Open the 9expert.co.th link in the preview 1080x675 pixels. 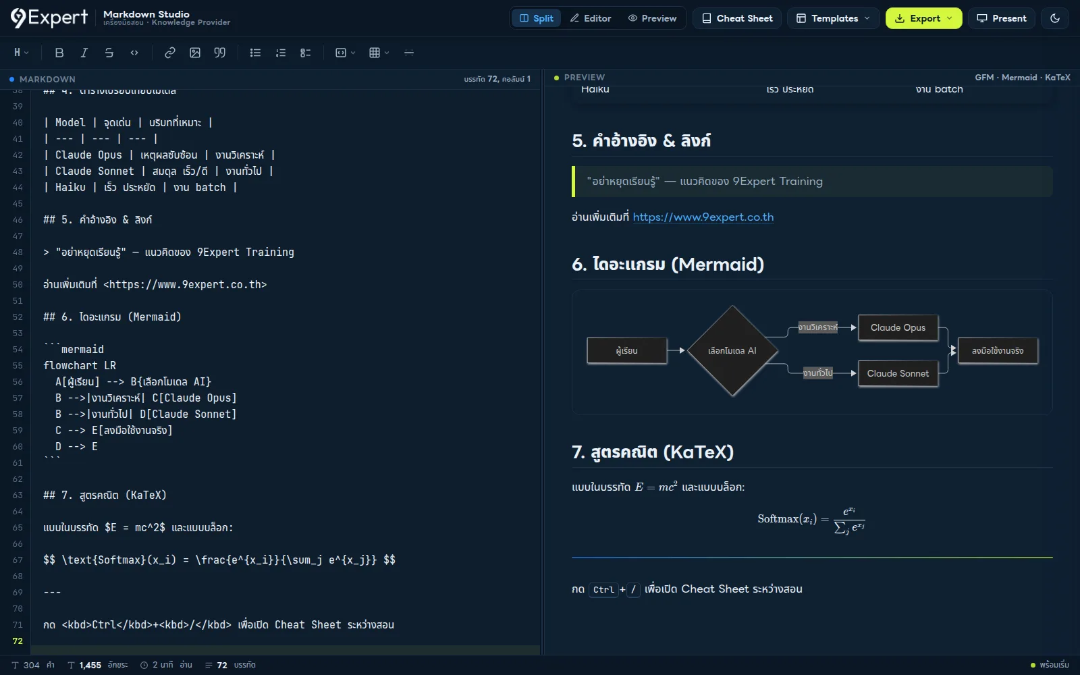tap(703, 217)
